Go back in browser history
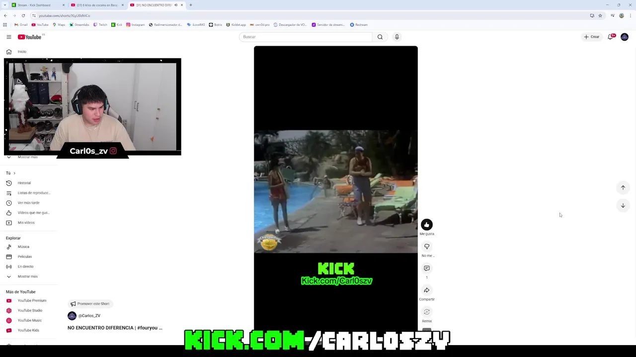This screenshot has width=636, height=357. pos(5,15)
